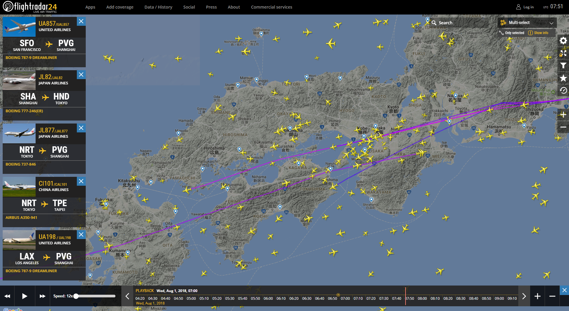Remove UA857 flight card from selection
The image size is (569, 311).
coord(81,21)
